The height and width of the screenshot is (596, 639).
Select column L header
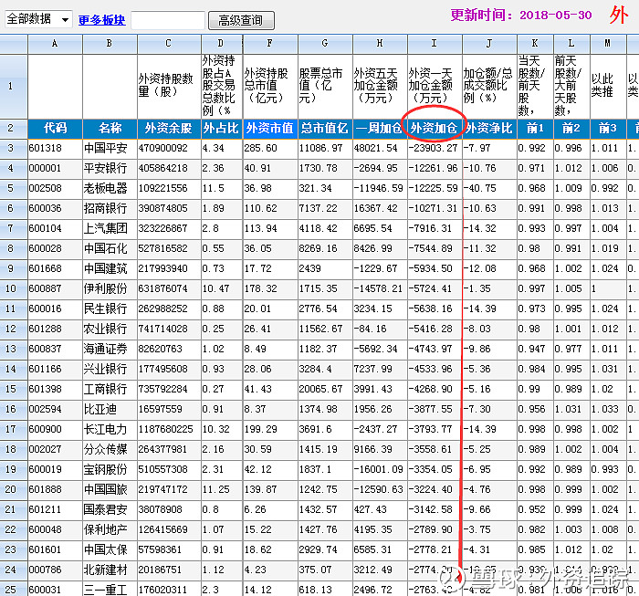tap(571, 44)
